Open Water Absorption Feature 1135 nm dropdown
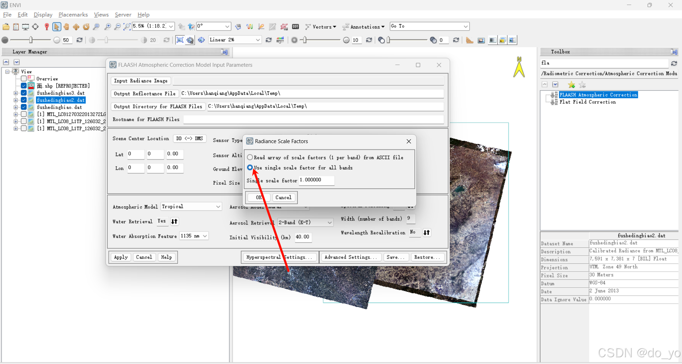Screen dimensions: 682x364 (205, 236)
